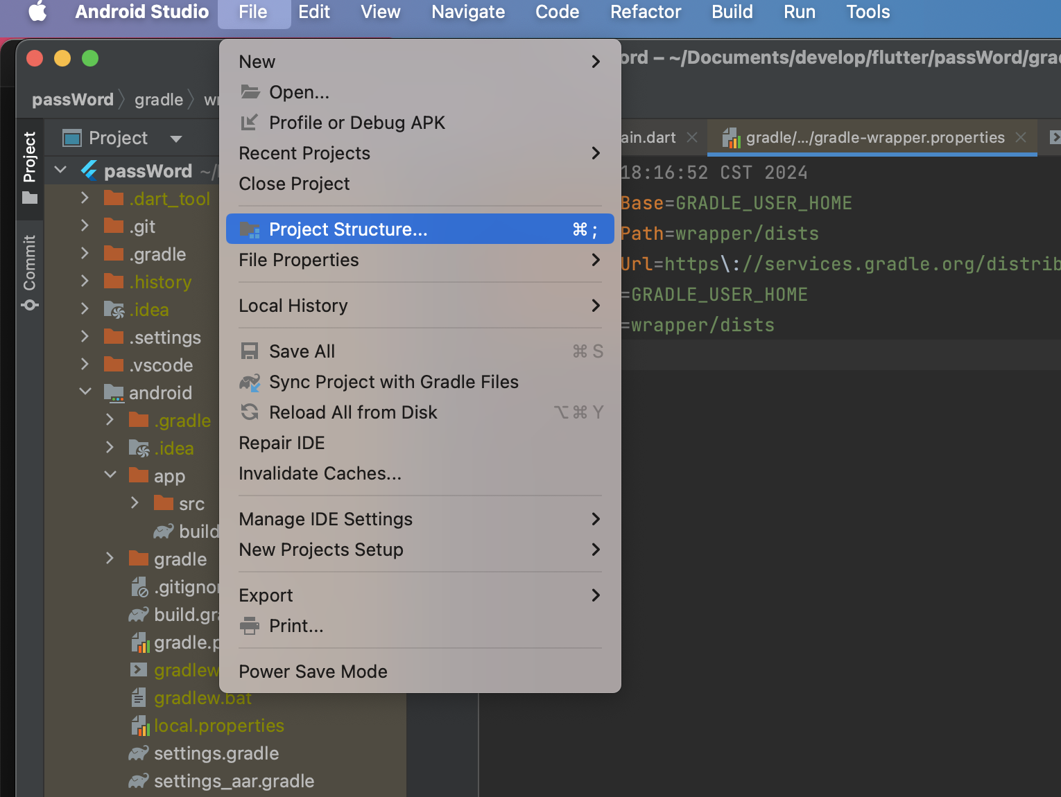The height and width of the screenshot is (797, 1061).
Task: Open the Project view dropdown
Action: point(176,139)
